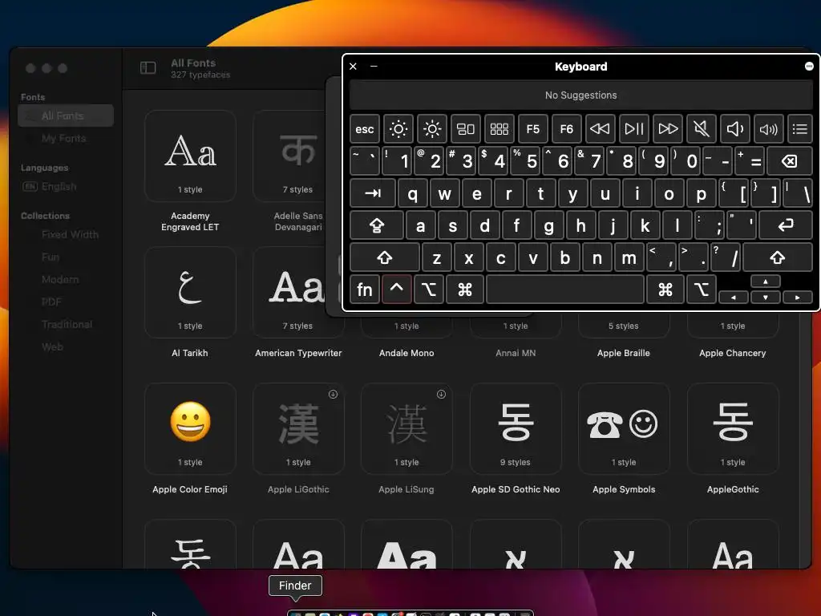The height and width of the screenshot is (616, 821).
Task: Select My Fonts in sidebar
Action: coord(66,138)
